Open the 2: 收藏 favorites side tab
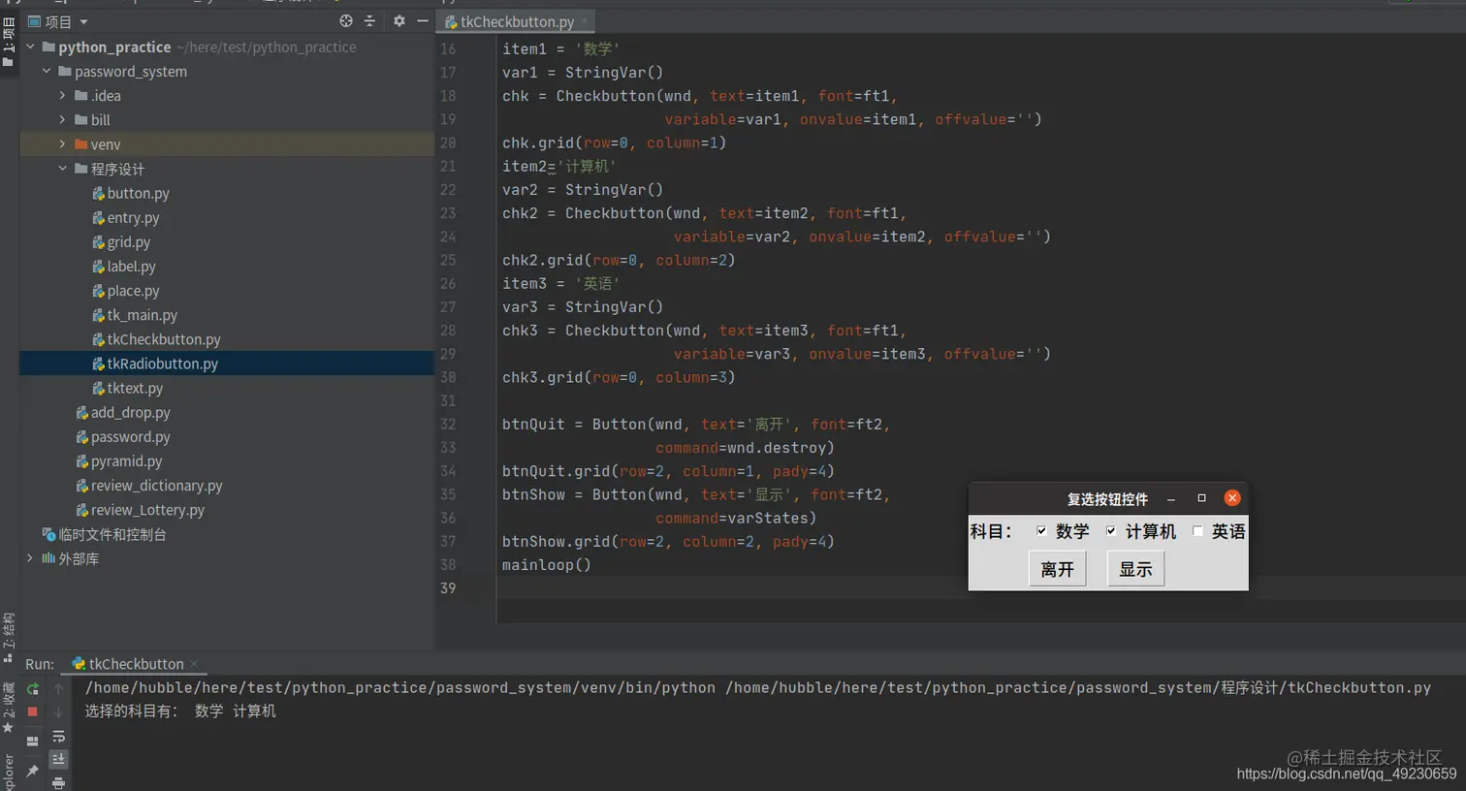The width and height of the screenshot is (1466, 791). tap(9, 707)
